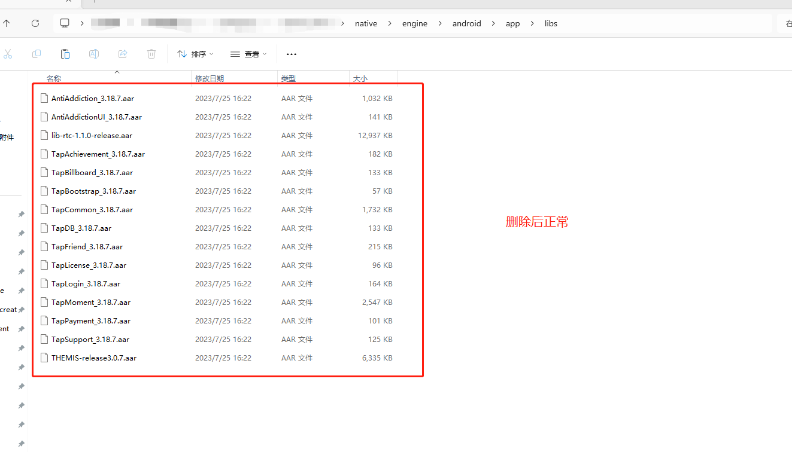The height and width of the screenshot is (452, 792).
Task: Select file name TapCommon_3.18.7.aar
Action: (x=92, y=209)
